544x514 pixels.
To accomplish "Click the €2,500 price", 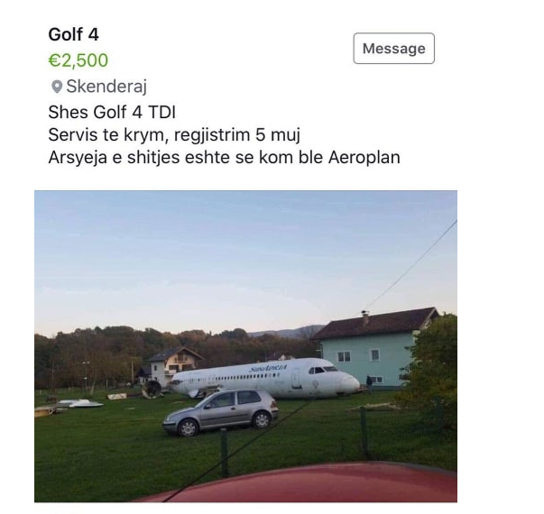I will (78, 60).
